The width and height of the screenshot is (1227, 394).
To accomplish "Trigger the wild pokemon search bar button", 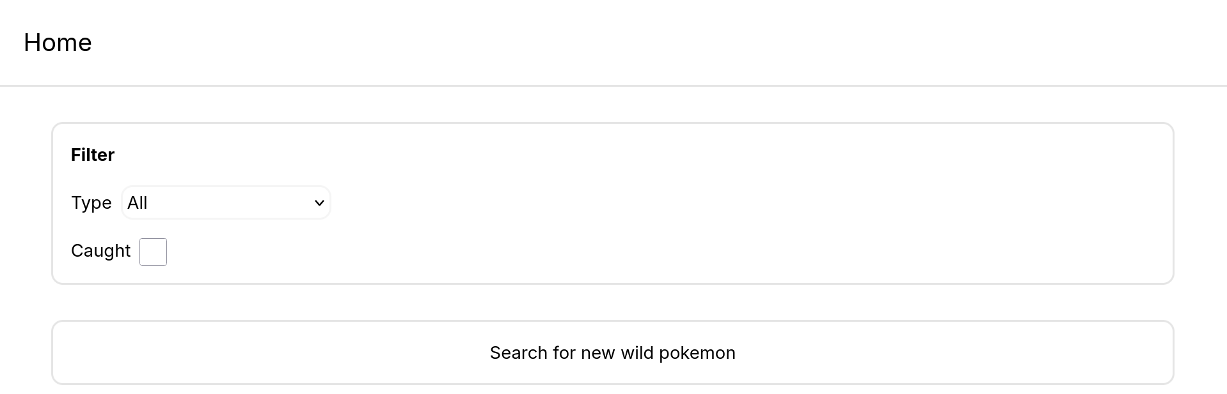I will tap(612, 352).
